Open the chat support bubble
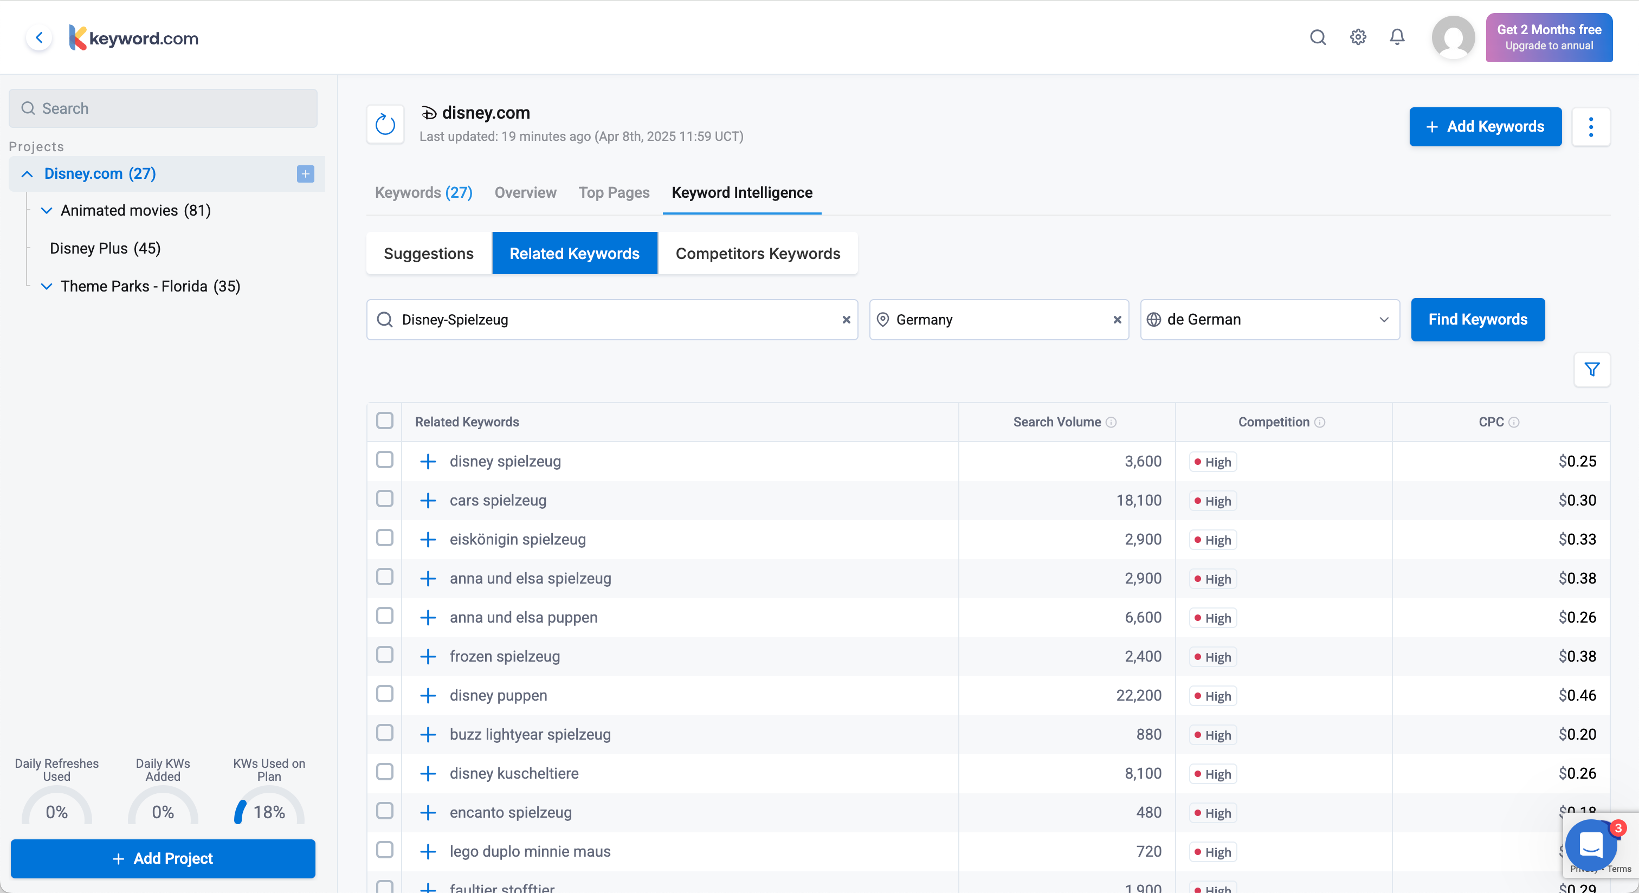 pyautogui.click(x=1591, y=845)
